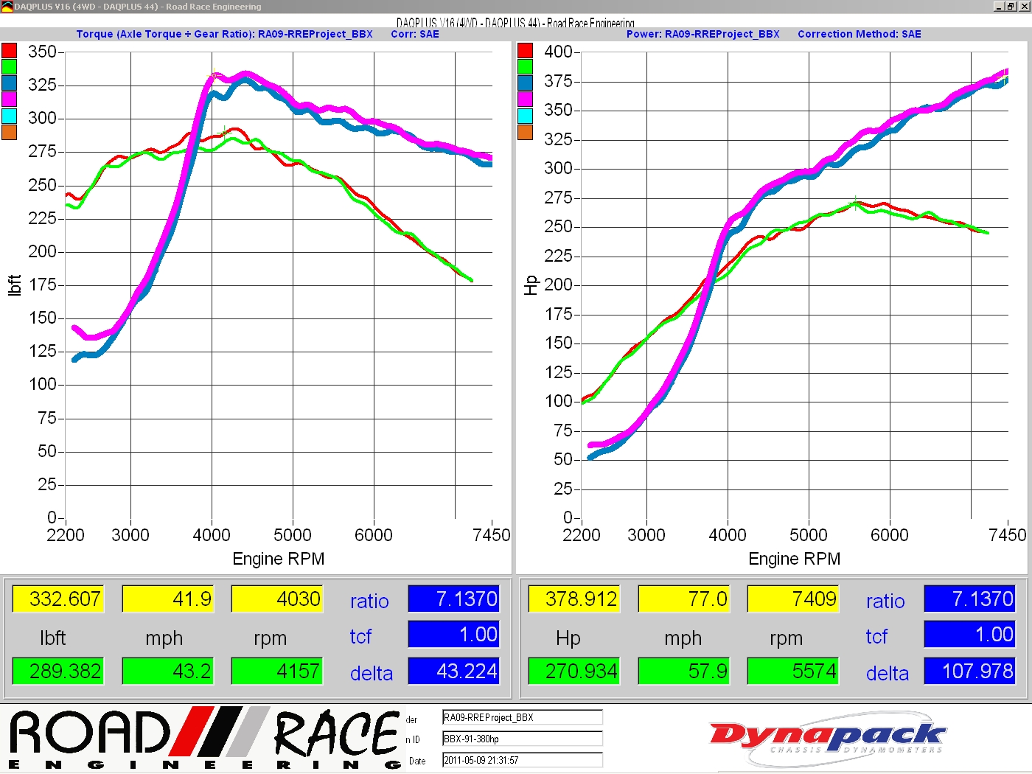This screenshot has width=1032, height=774.
Task: Click the RA09-RREProject_BBX text field
Action: click(x=522, y=717)
